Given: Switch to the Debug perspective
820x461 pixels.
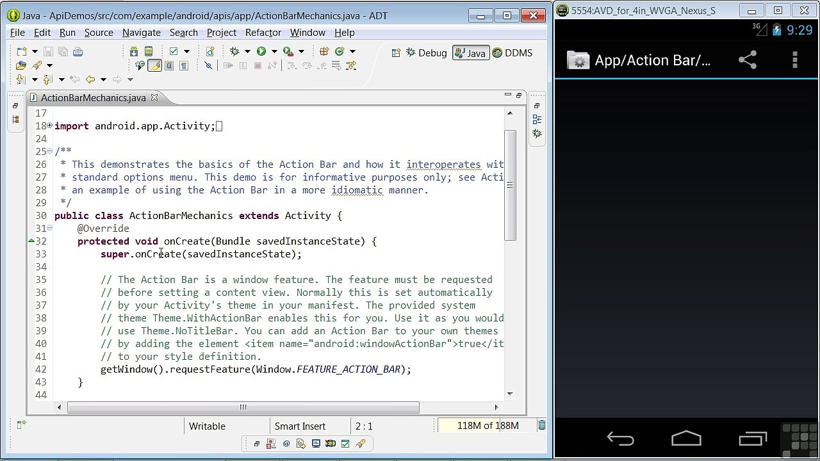Looking at the screenshot, I should click(x=425, y=53).
